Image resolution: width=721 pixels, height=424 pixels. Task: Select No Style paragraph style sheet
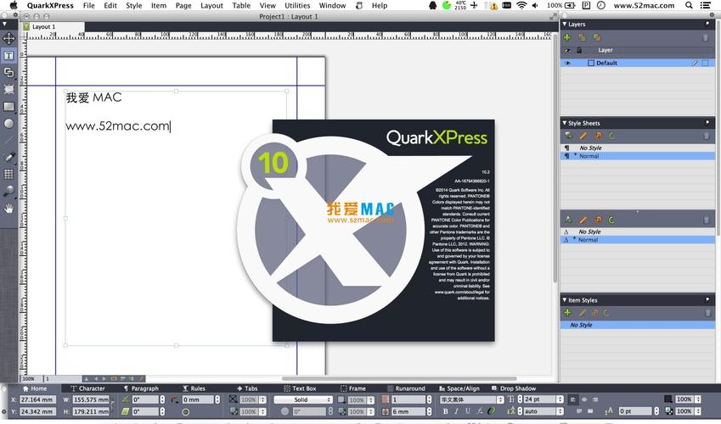coord(637,148)
